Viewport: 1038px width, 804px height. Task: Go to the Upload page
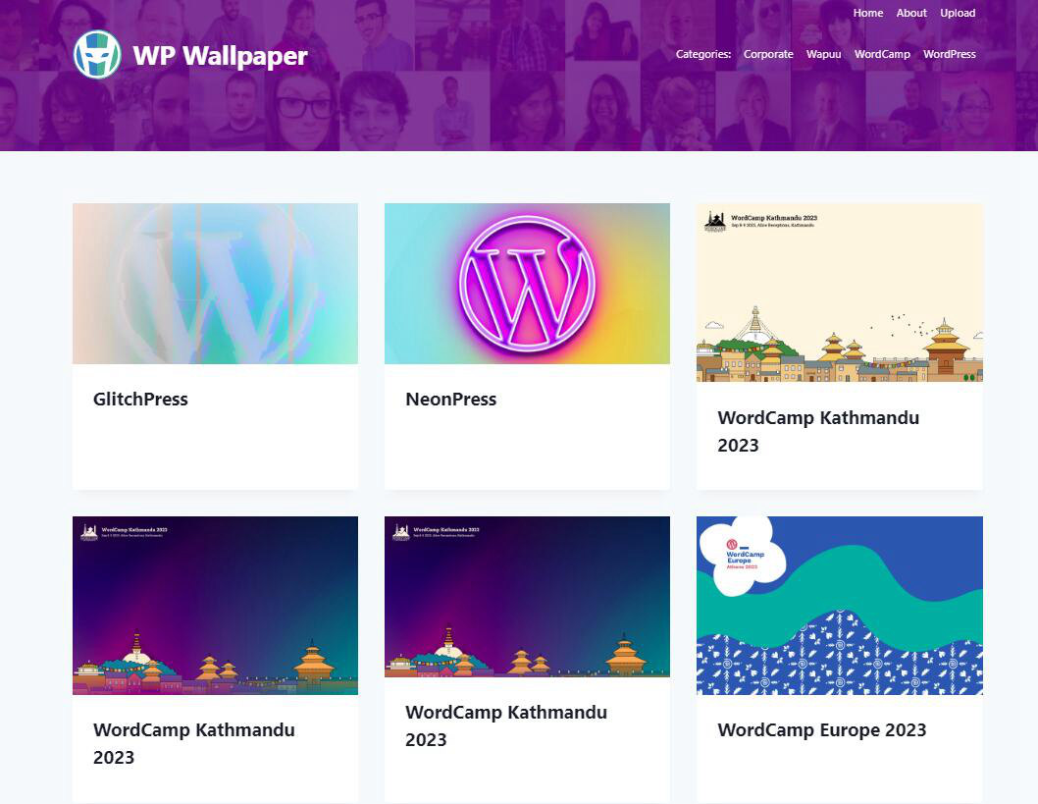pyautogui.click(x=958, y=13)
